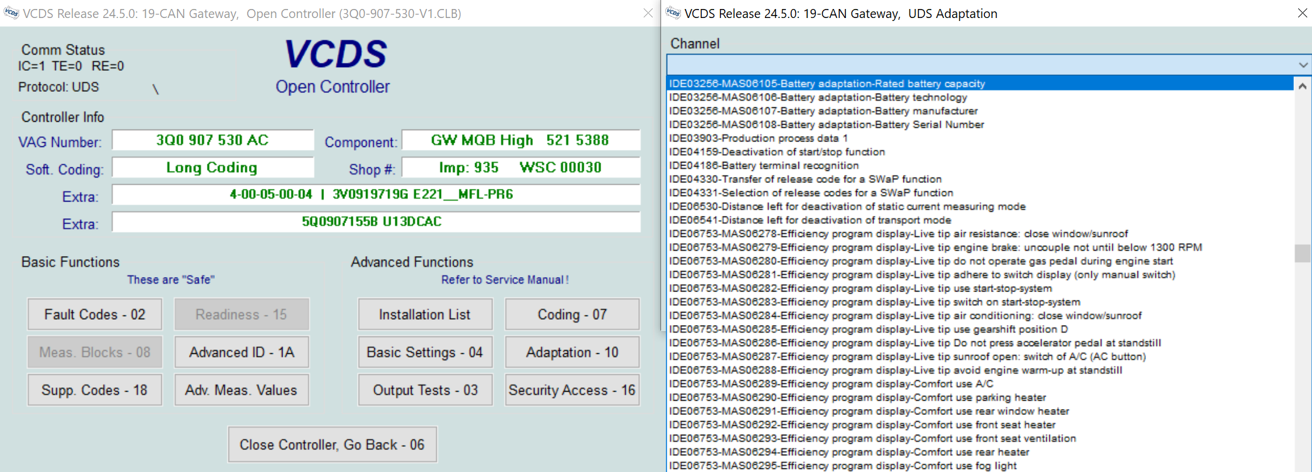Open Fault Codes - 02
This screenshot has height=472, width=1312.
pos(95,314)
